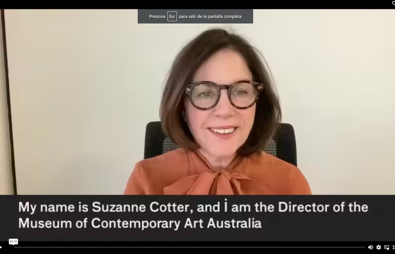This screenshot has height=254, width=395.
Task: Click the speaker's tortoiseshell glasses in the video
Action: (224, 94)
